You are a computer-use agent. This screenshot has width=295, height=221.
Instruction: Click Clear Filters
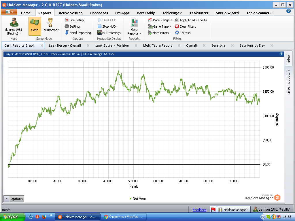coord(185,26)
